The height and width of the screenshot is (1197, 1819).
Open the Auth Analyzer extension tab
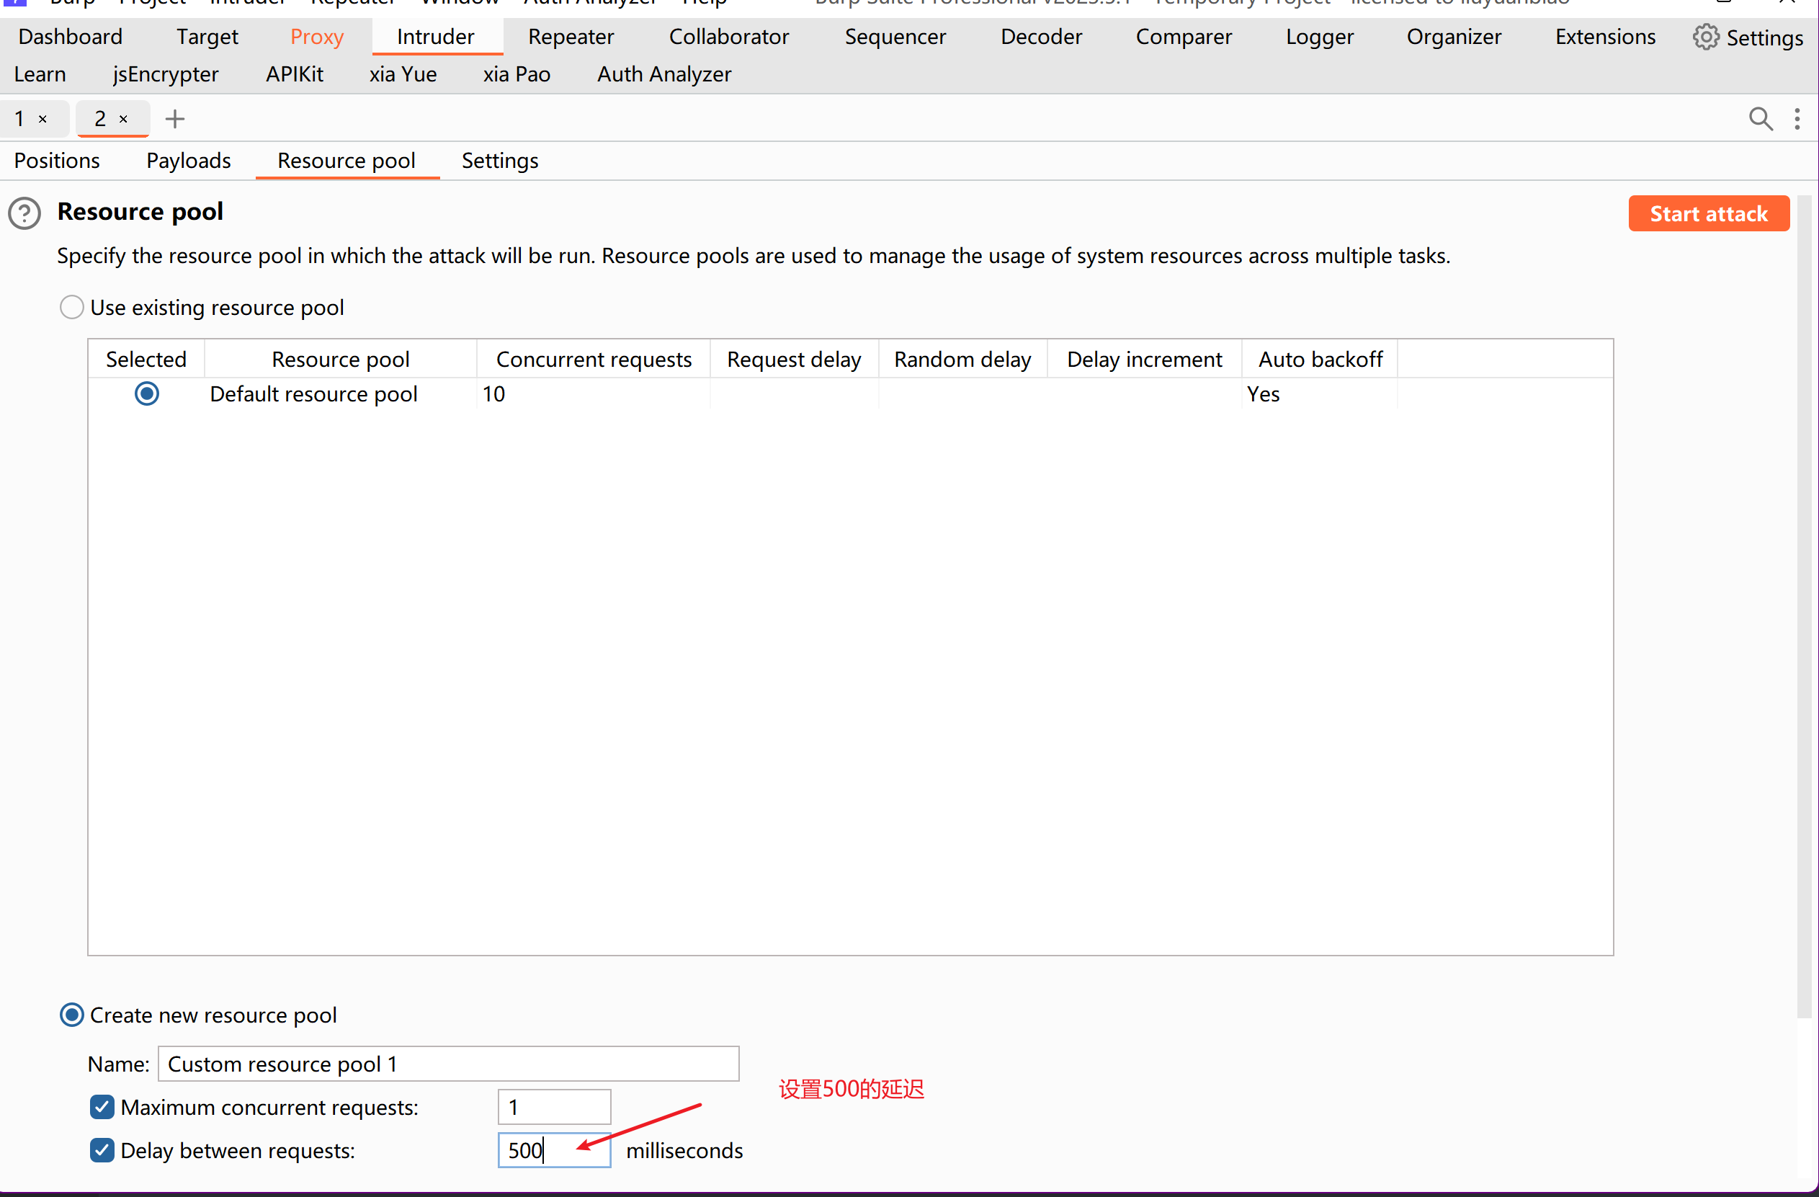pyautogui.click(x=663, y=74)
